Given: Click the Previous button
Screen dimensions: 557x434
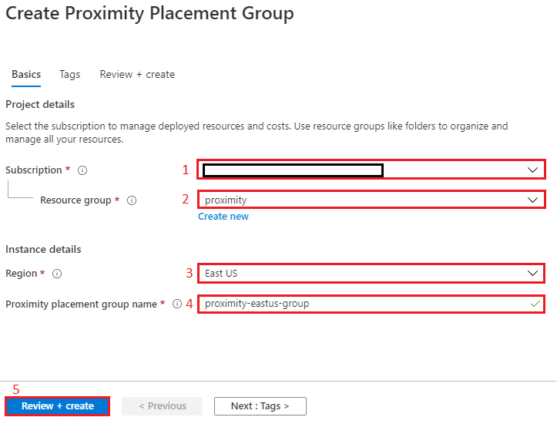Looking at the screenshot, I should tap(163, 406).
